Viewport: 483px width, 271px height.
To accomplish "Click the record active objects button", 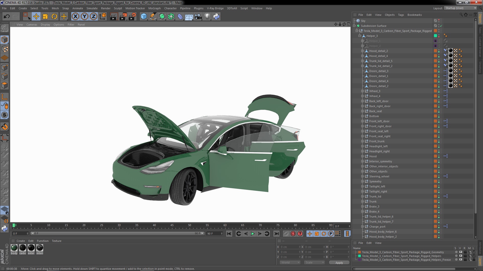I will tap(286, 234).
